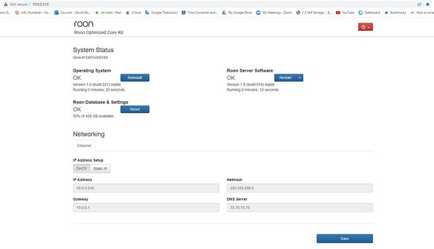Click 'Running 0 minutes, 20 seconds' text

coord(99,90)
